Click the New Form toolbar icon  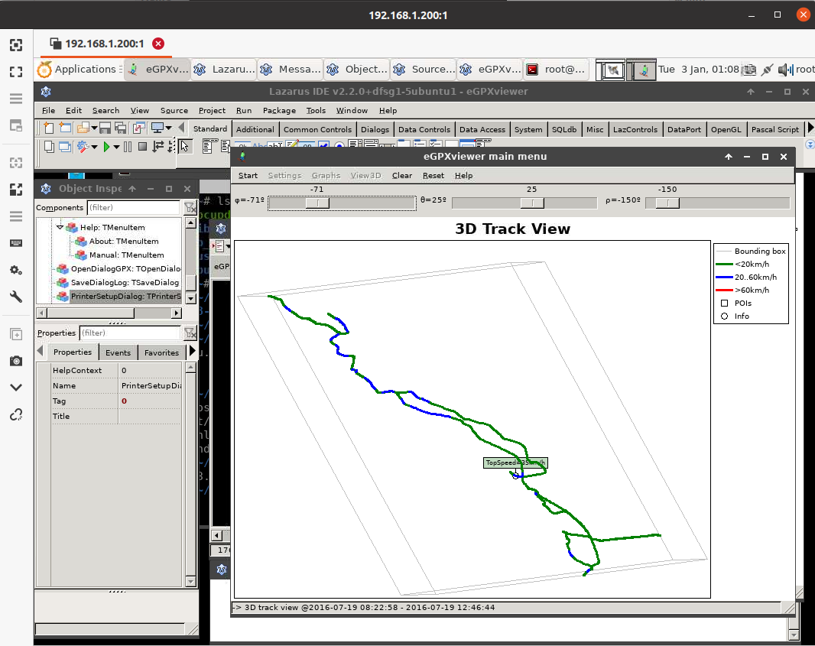65,128
